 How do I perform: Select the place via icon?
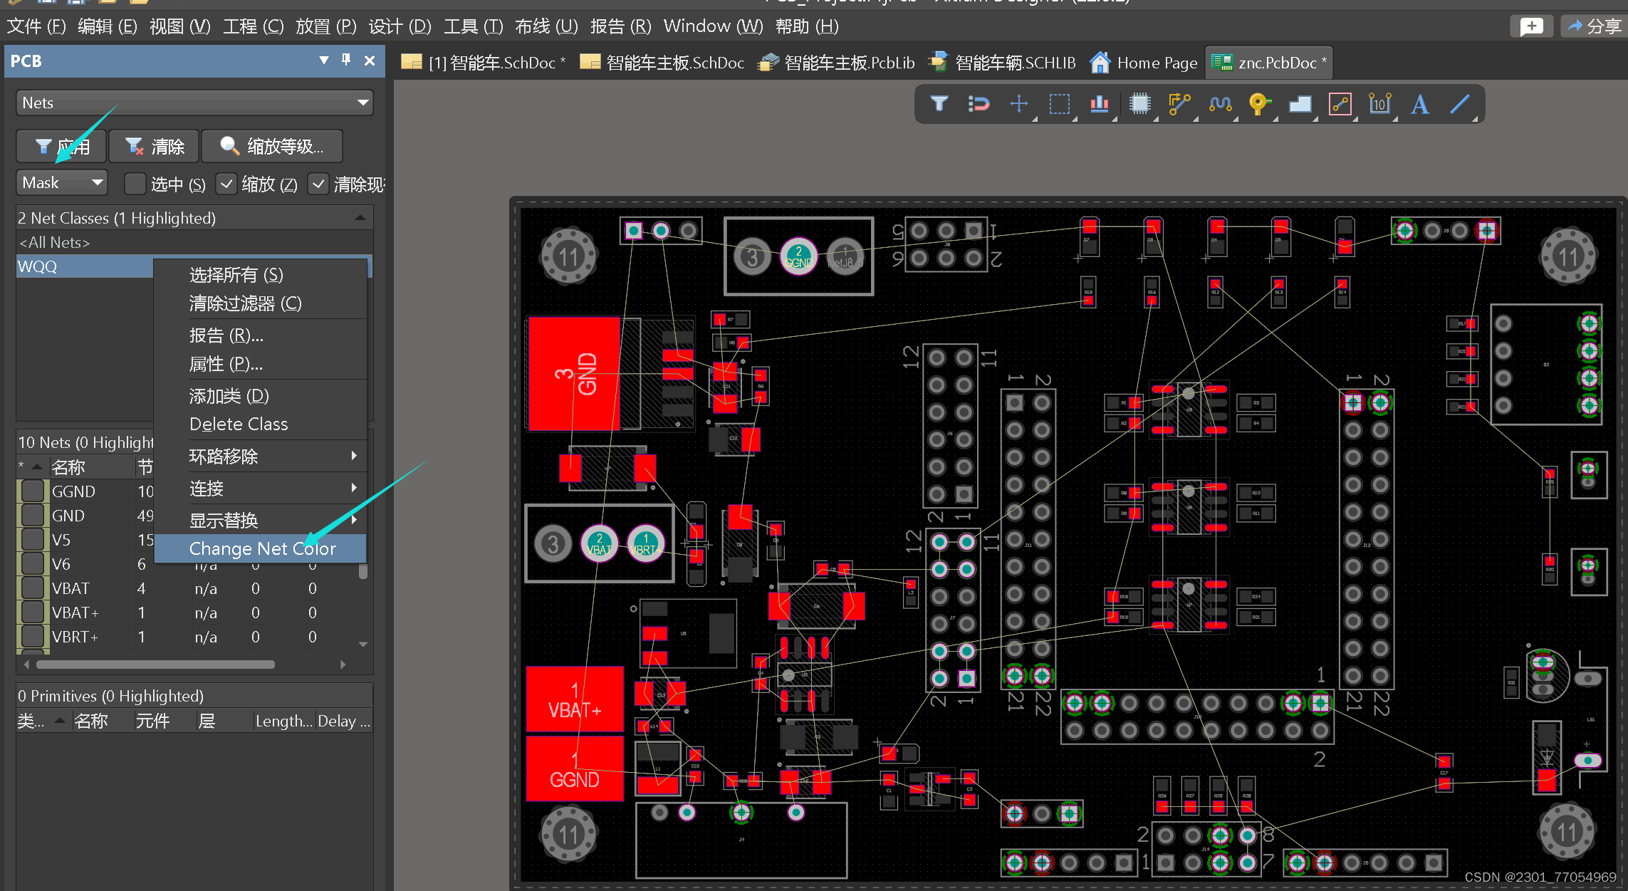(x=1259, y=104)
